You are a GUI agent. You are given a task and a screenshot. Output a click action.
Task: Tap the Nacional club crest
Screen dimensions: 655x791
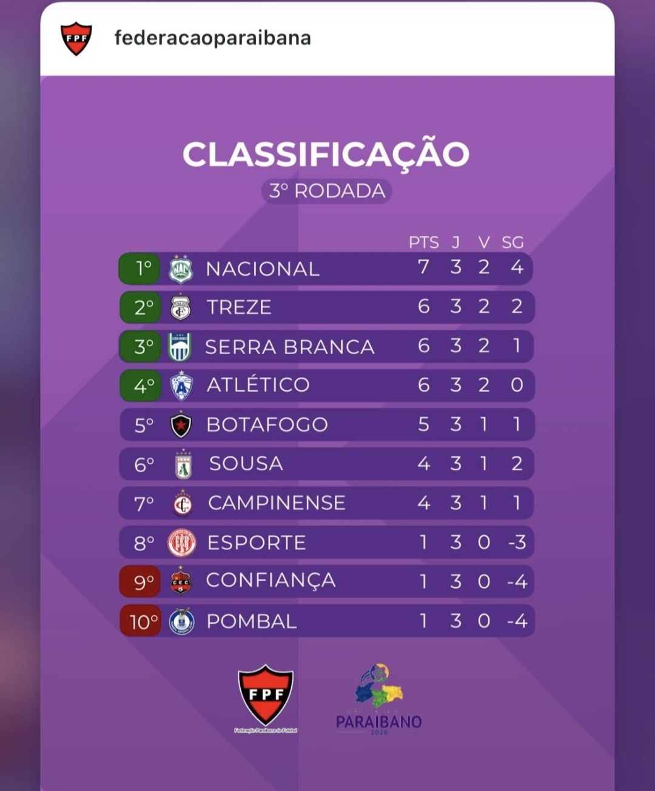click(181, 269)
